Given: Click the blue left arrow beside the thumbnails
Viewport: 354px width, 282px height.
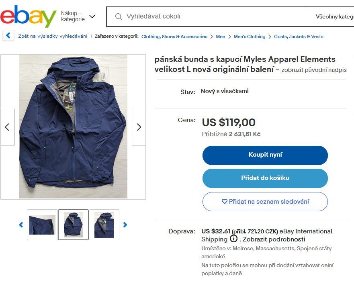Looking at the screenshot, I should tap(21, 225).
